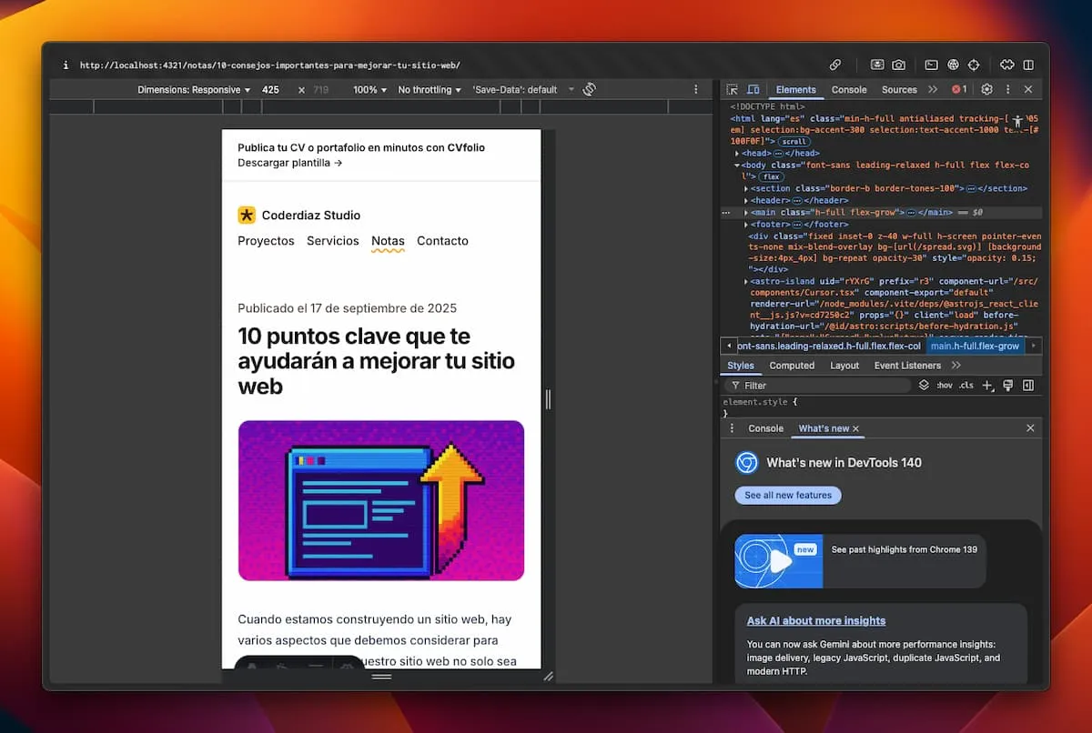
Task: Select the inspect element picker tool
Action: pyautogui.click(x=731, y=89)
